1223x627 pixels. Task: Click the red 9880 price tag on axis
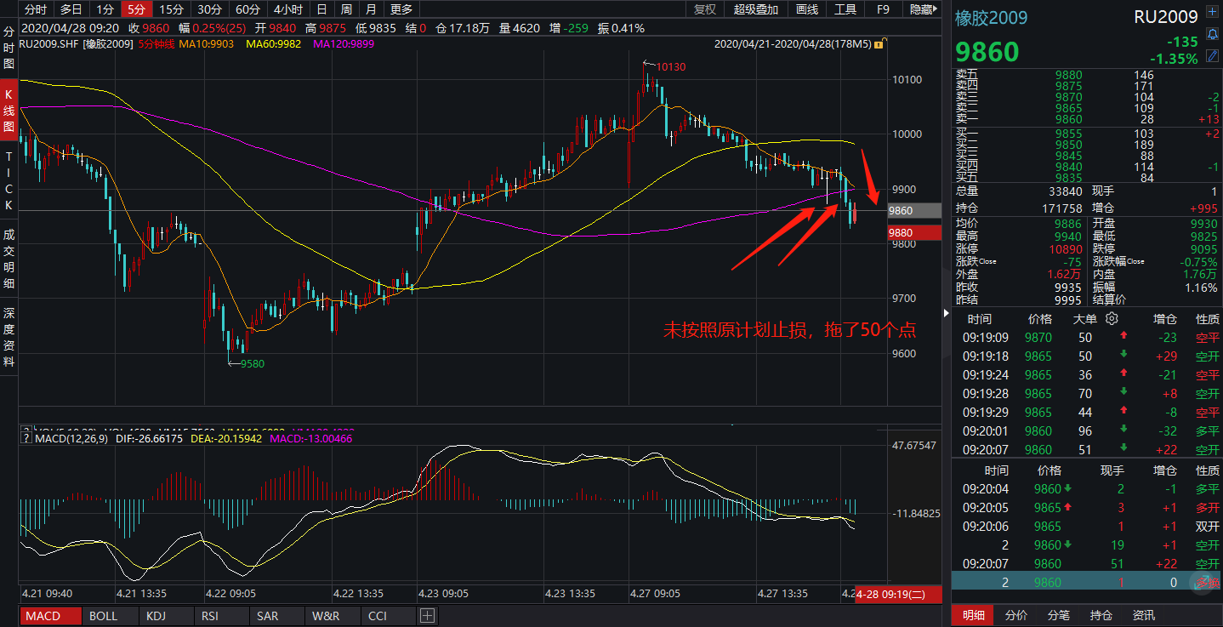[914, 232]
